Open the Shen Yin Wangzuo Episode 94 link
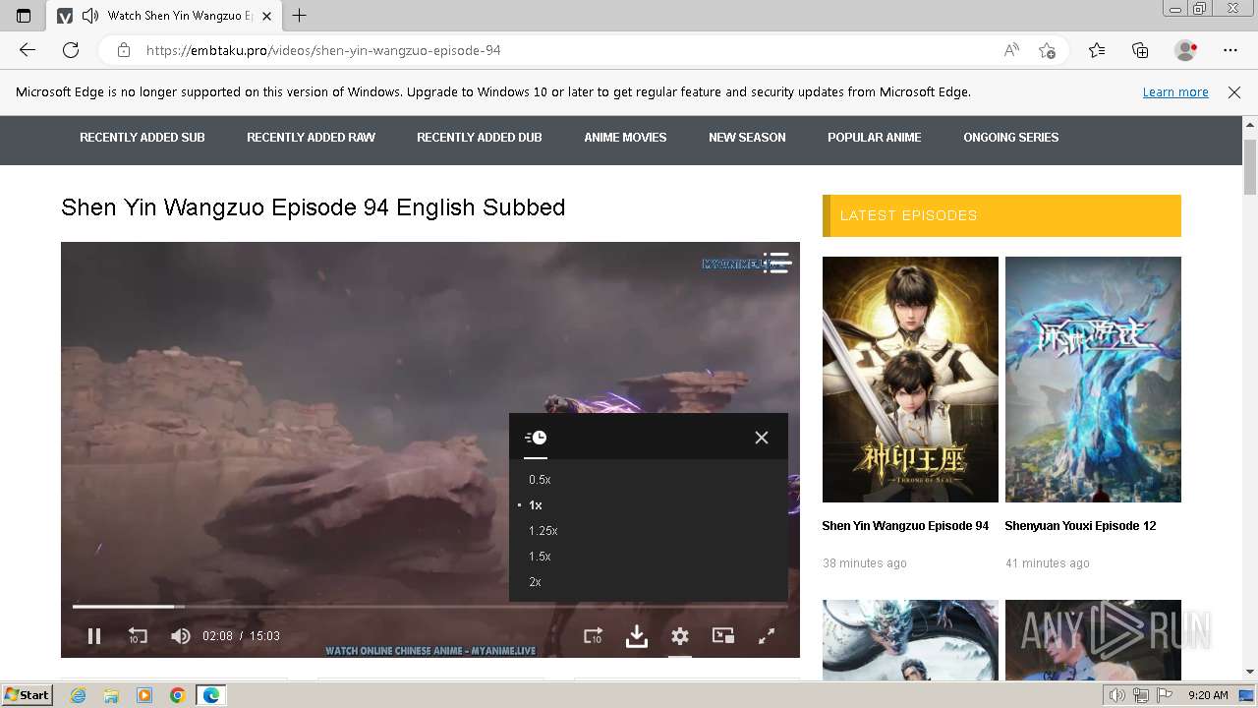Image resolution: width=1258 pixels, height=708 pixels. [905, 526]
